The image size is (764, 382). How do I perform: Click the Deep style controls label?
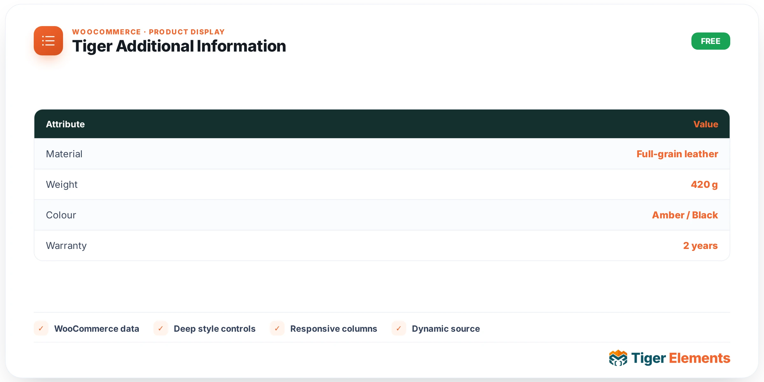(215, 329)
